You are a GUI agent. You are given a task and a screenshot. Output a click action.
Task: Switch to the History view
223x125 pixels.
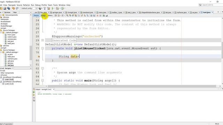tap(50, 15)
